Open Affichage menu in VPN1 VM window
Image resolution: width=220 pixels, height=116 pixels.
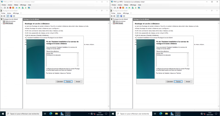(x=133, y=5)
